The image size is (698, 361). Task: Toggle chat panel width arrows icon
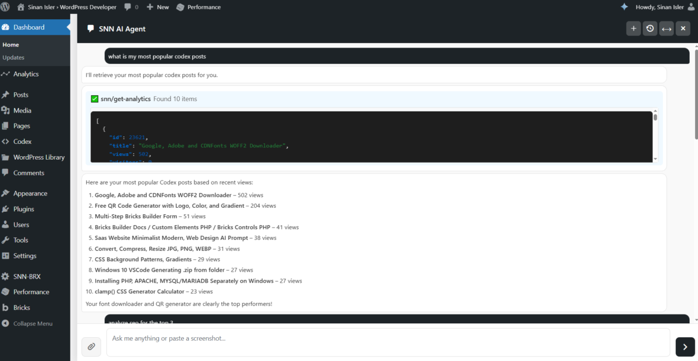pyautogui.click(x=667, y=28)
